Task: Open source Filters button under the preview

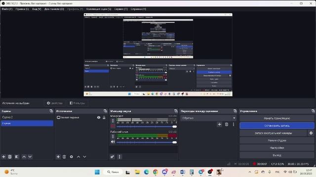Action: (x=77, y=103)
